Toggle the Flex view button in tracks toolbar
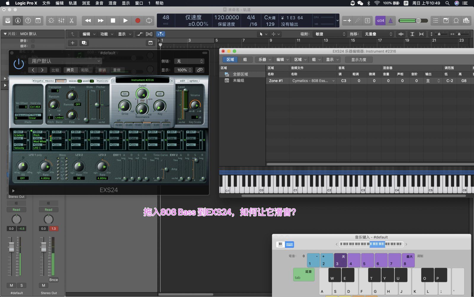 pyautogui.click(x=149, y=34)
